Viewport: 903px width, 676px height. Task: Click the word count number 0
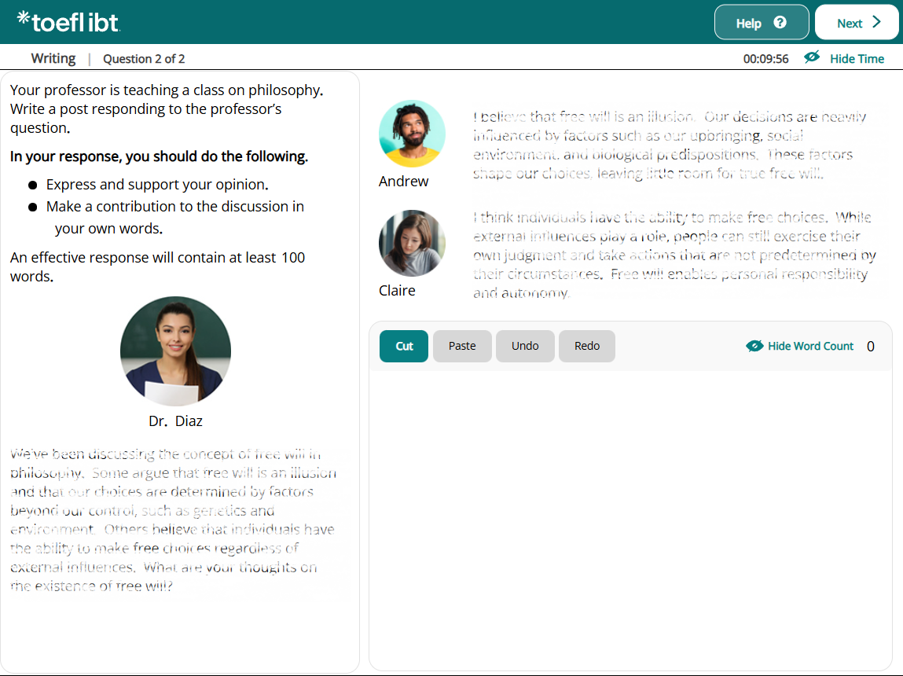[x=870, y=347]
